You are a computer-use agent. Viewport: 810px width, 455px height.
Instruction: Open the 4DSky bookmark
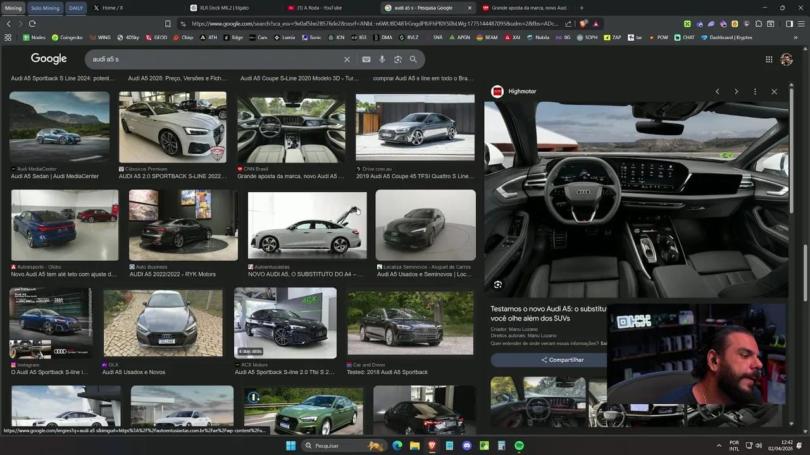(x=128, y=37)
